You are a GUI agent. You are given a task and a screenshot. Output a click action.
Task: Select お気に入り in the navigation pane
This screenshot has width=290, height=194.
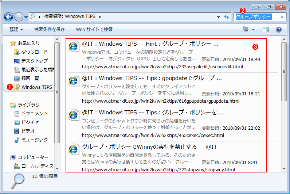click(29, 43)
